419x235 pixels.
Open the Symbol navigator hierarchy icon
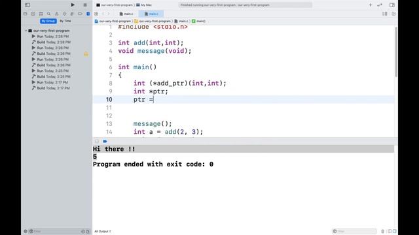41,14
